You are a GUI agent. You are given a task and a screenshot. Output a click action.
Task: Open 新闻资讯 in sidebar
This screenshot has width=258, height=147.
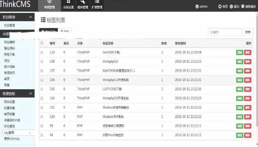(9, 73)
